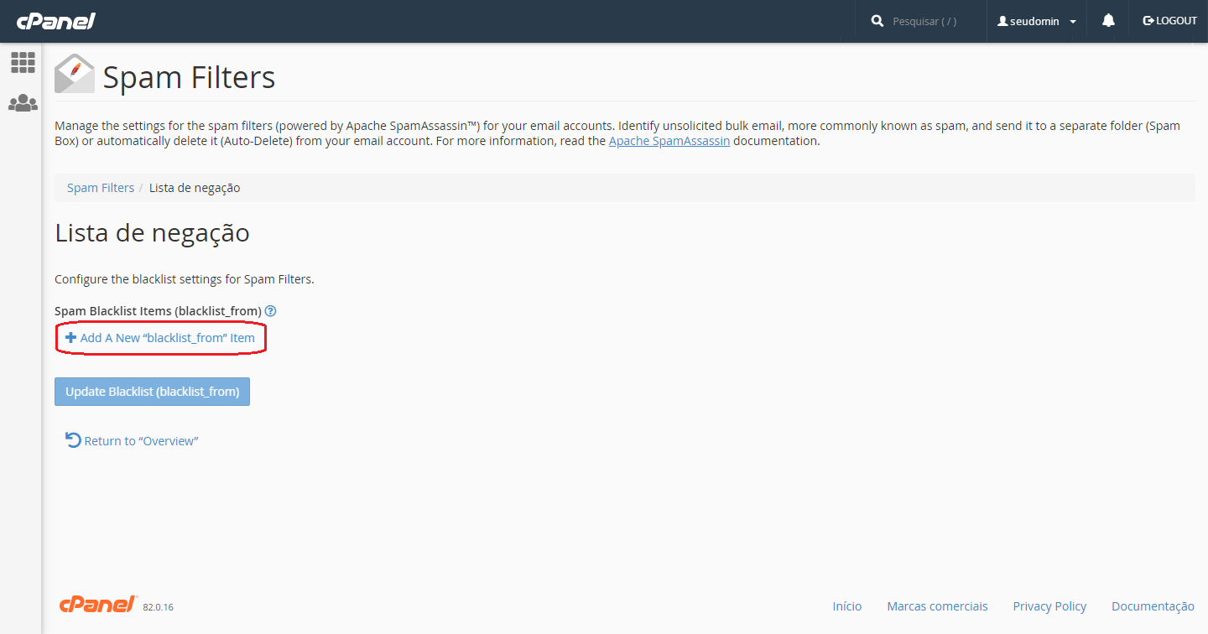Click the LOGOUT button

click(x=1169, y=21)
